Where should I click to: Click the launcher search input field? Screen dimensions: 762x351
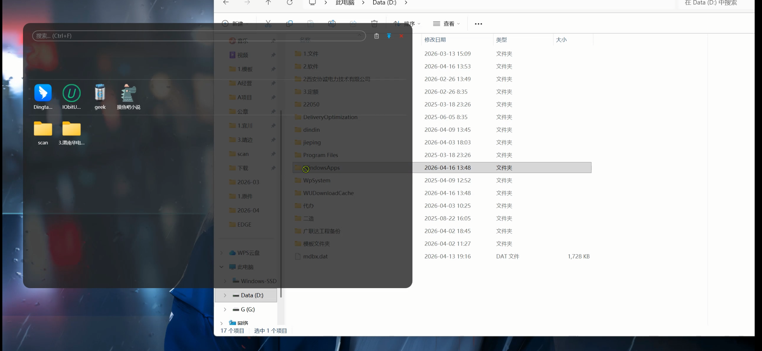coord(193,36)
